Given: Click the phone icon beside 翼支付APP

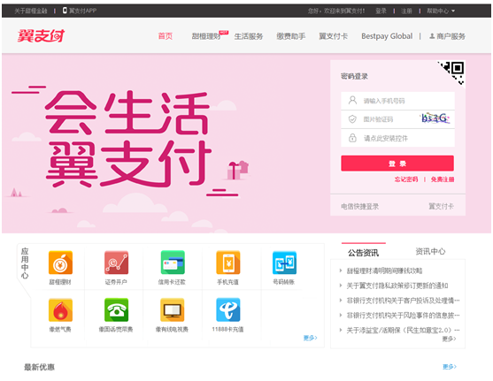Looking at the screenshot, I should 65,11.
